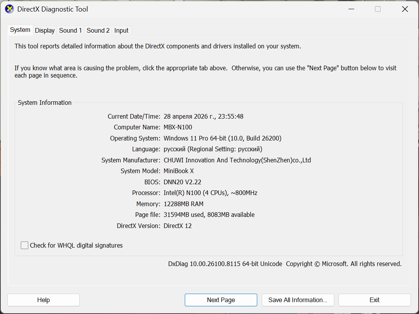Image resolution: width=419 pixels, height=314 pixels.
Task: Click the disabled maximize window button
Action: tap(378, 9)
